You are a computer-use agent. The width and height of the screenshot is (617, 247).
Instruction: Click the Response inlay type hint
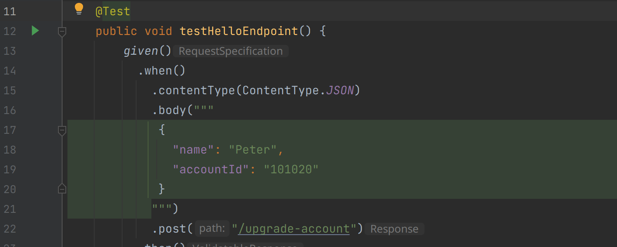coord(394,229)
